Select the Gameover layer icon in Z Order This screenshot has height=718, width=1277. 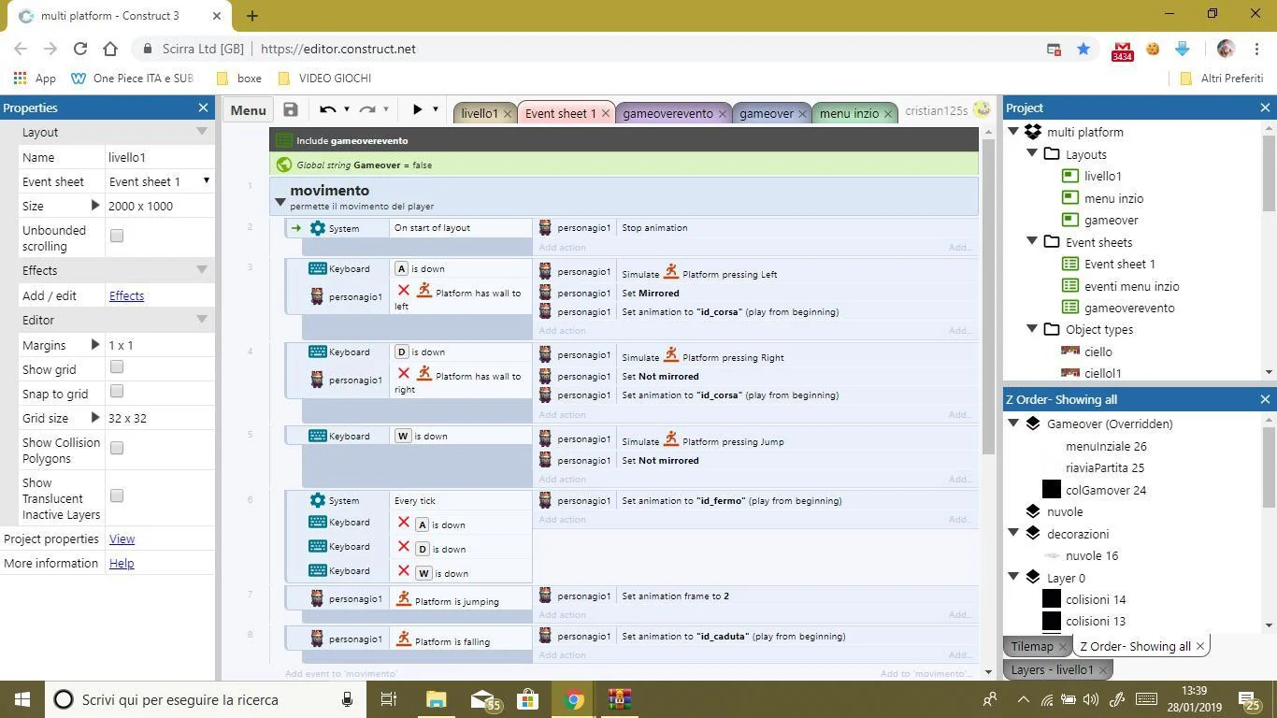tap(1033, 424)
